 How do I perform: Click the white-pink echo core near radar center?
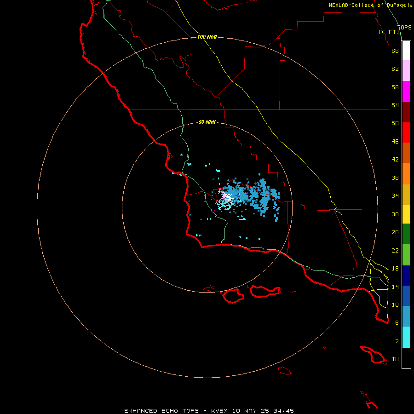point(226,197)
